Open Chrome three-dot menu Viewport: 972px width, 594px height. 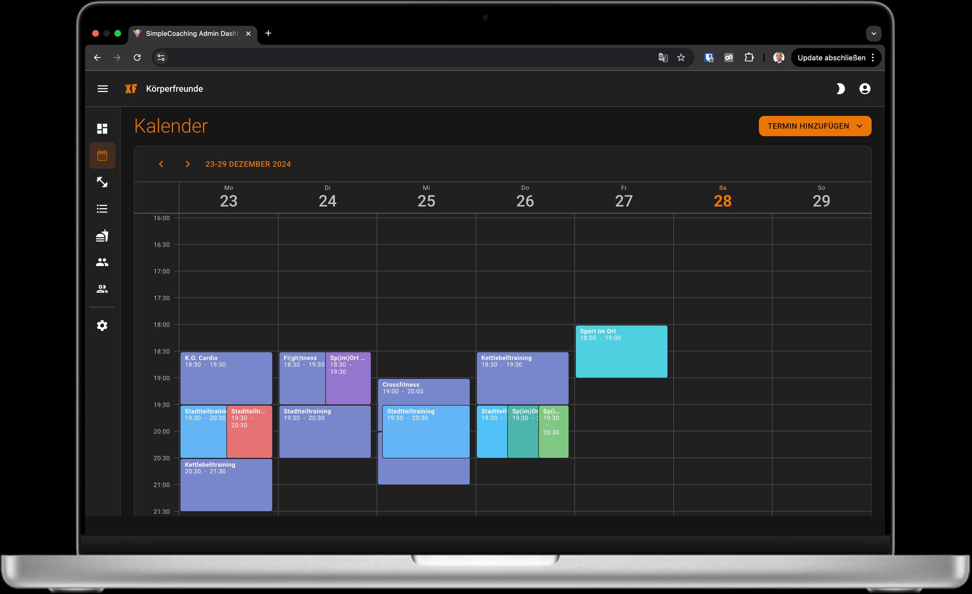click(873, 58)
